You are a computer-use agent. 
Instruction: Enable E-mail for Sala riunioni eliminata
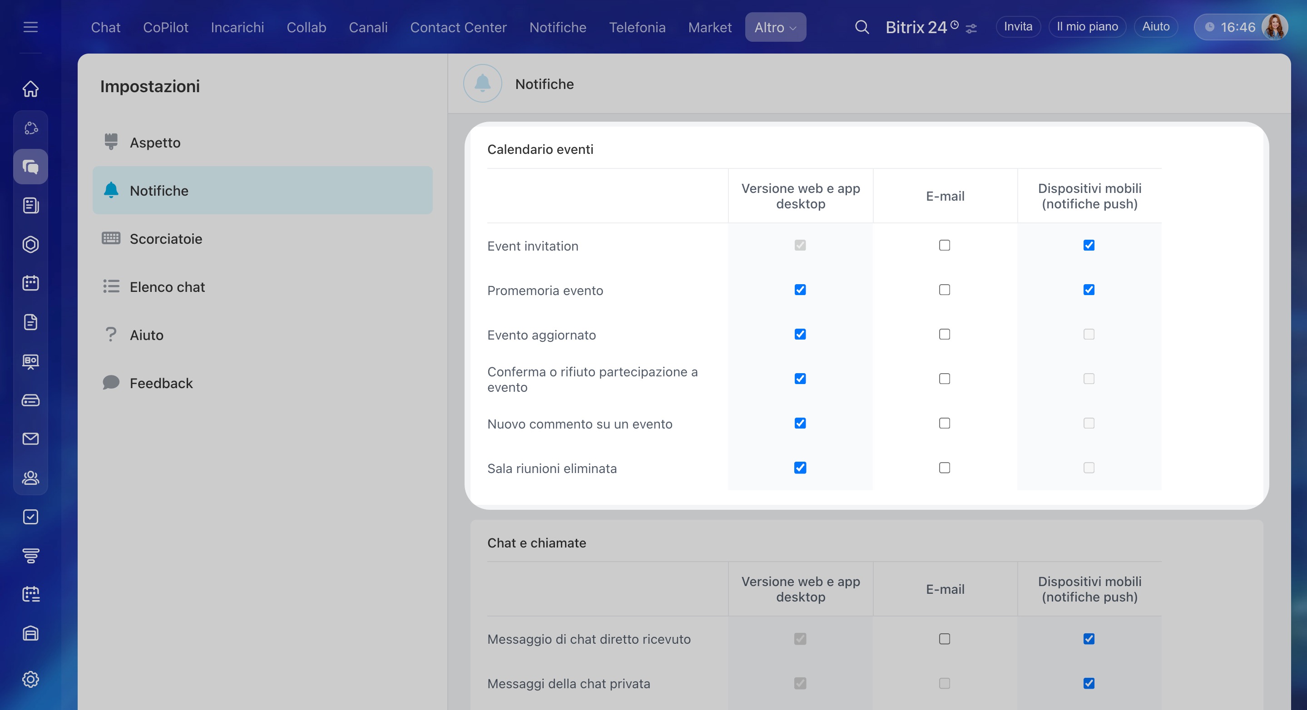point(944,468)
